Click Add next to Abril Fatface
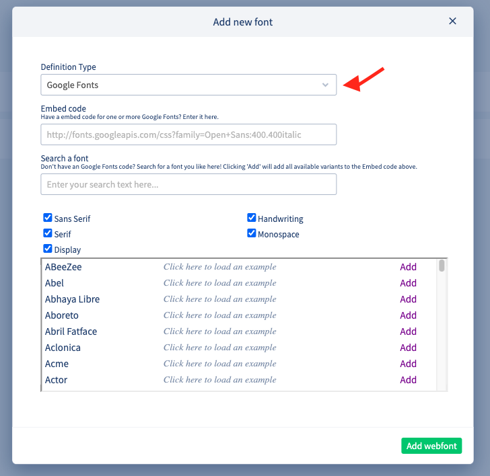Screen dimensions: 490x476 408,331
